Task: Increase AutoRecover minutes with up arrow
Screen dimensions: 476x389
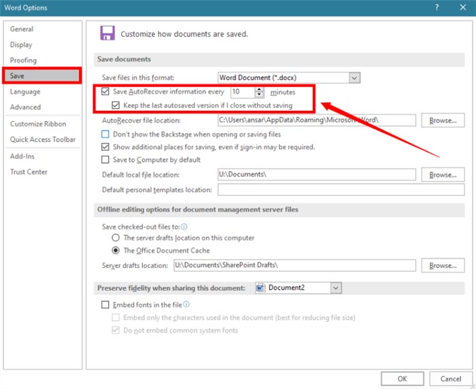Action: (259, 89)
